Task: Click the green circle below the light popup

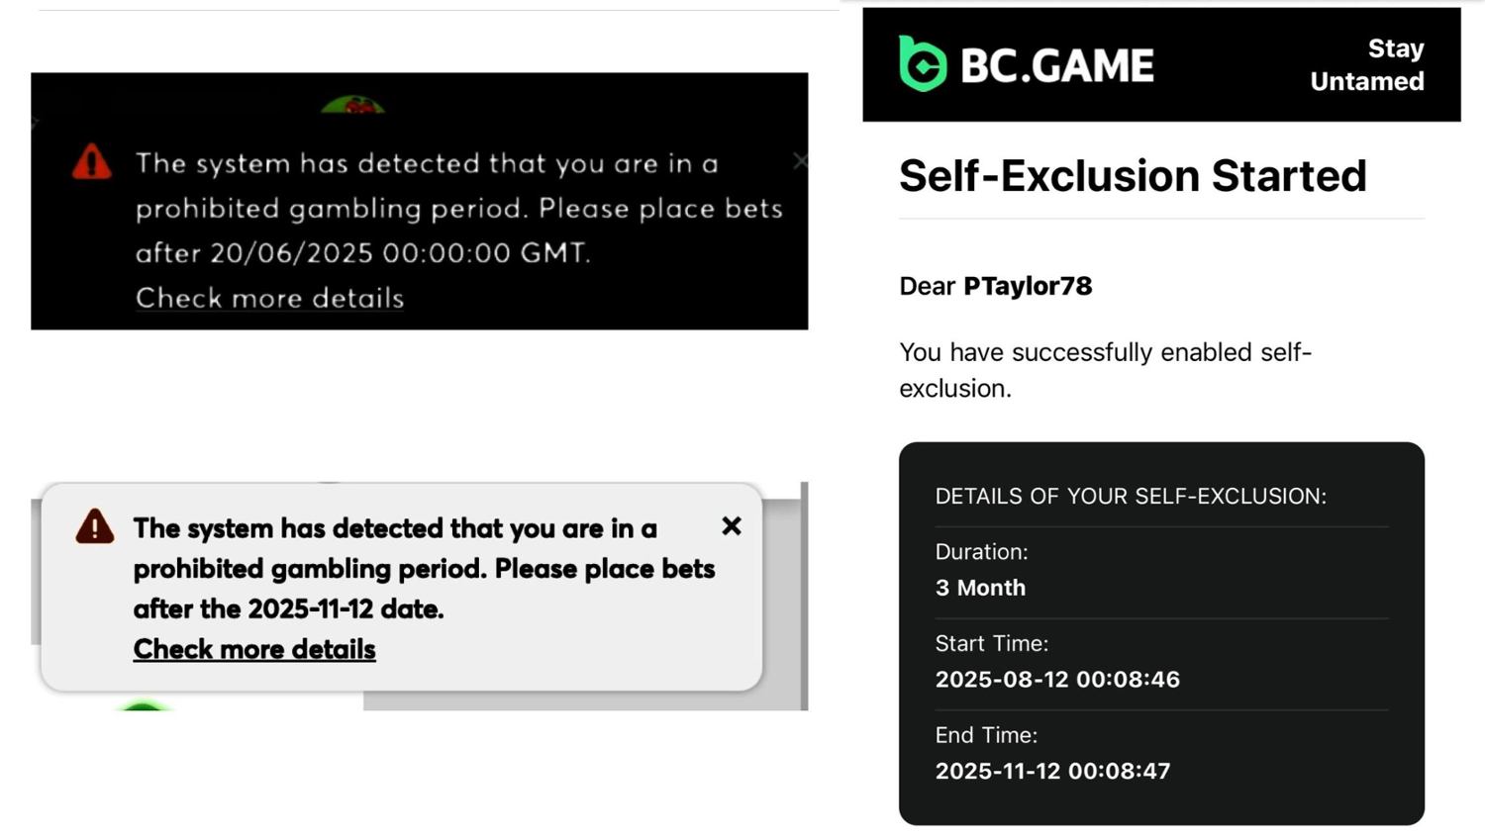Action: [143, 705]
